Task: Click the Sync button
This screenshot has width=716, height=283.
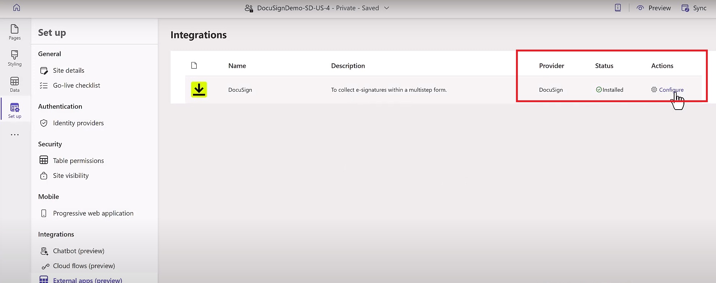Action: pos(694,8)
